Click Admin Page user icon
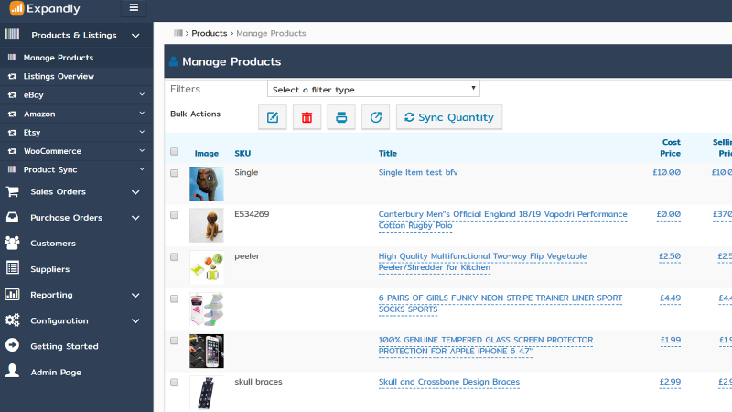Viewport: 732px width, 412px height. point(13,372)
